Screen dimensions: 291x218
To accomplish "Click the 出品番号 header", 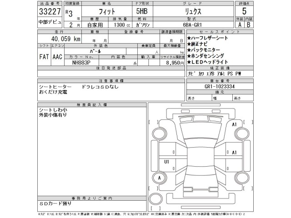I will [x=50, y=4].
